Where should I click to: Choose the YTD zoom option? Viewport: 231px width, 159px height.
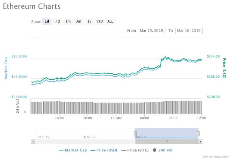point(100,22)
